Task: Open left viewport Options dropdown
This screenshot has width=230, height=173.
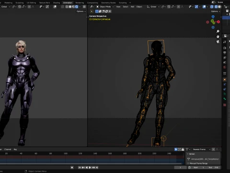Action: pyautogui.click(x=81, y=12)
